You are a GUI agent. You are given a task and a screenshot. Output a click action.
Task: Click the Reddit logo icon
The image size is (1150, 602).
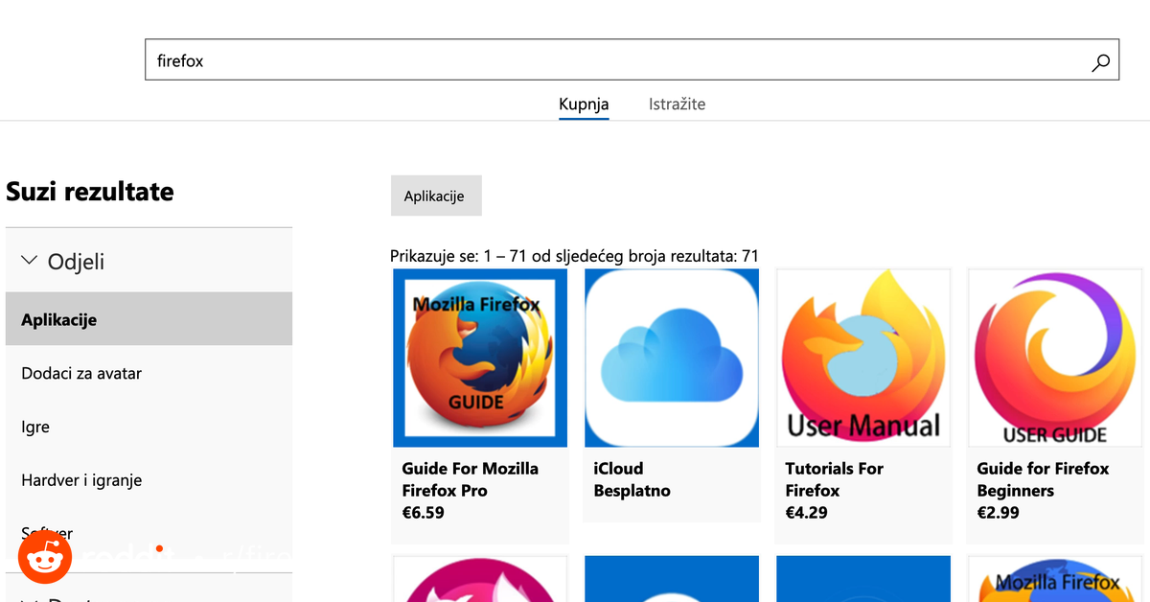coord(45,555)
